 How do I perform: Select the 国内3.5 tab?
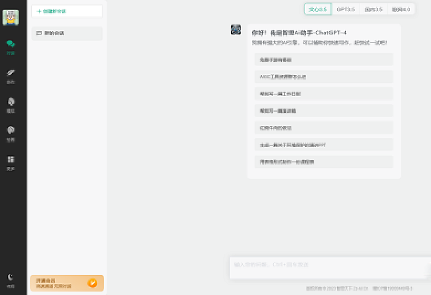[x=372, y=9]
